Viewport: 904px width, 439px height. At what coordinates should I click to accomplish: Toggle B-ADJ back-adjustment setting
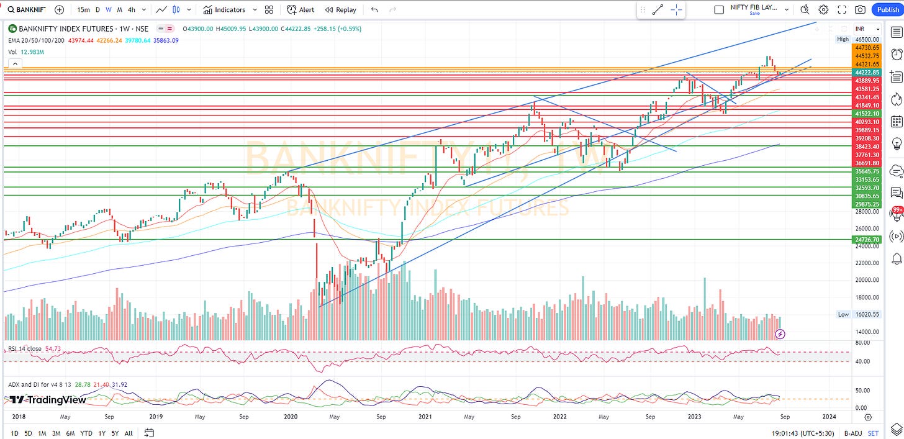[854, 433]
